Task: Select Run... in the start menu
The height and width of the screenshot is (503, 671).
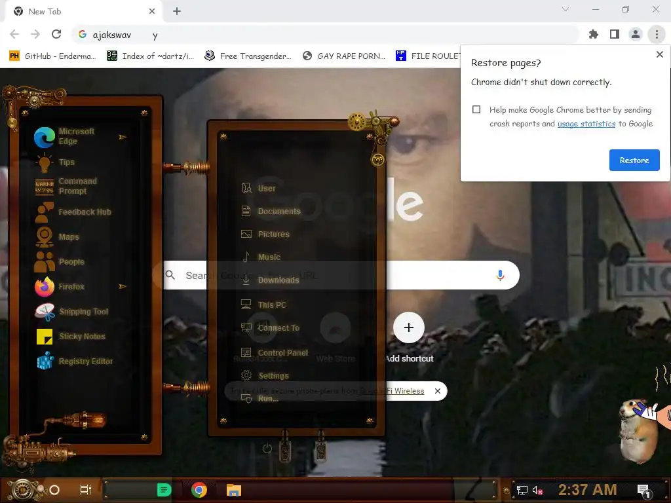Action: click(259, 399)
